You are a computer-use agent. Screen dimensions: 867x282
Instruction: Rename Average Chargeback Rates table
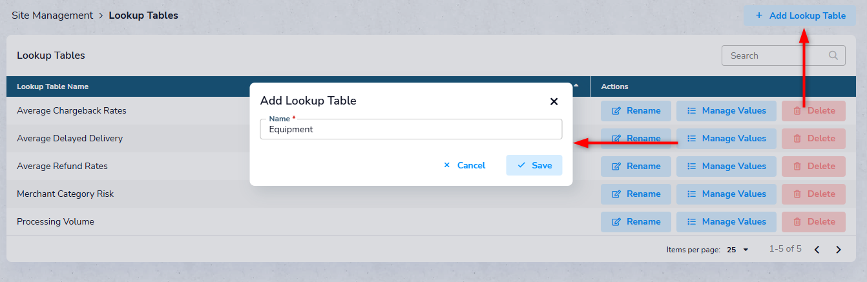(x=636, y=110)
